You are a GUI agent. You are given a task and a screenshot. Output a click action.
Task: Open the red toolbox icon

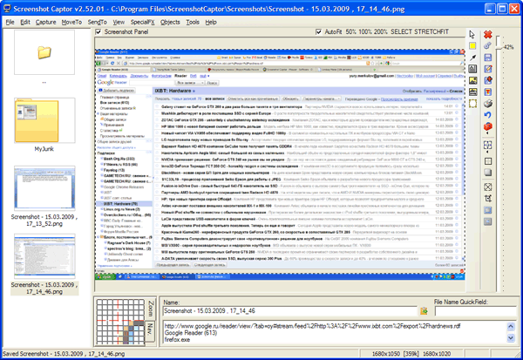(x=488, y=126)
